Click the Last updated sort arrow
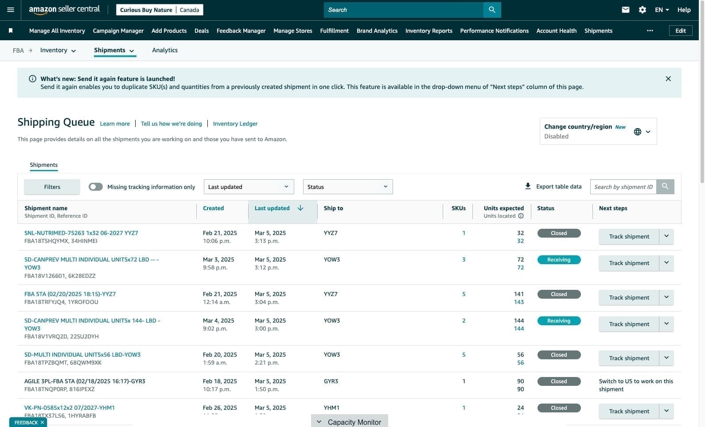Viewport: 705px width, 427px height. tap(300, 208)
